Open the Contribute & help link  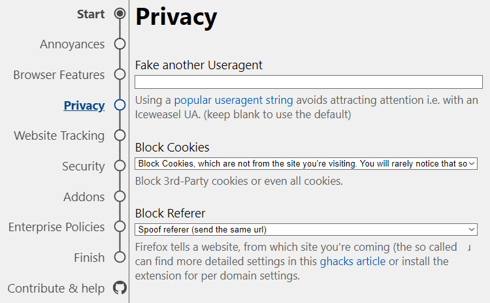pyautogui.click(x=56, y=289)
